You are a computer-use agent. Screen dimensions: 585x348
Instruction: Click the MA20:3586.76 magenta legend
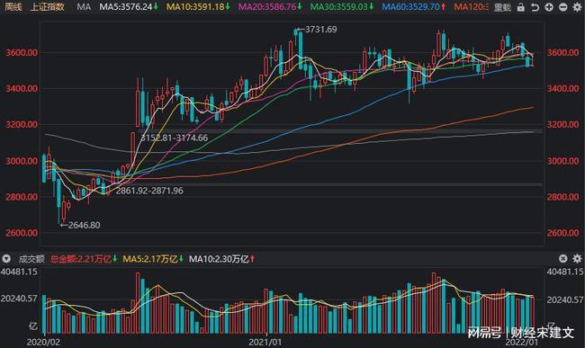click(x=270, y=6)
